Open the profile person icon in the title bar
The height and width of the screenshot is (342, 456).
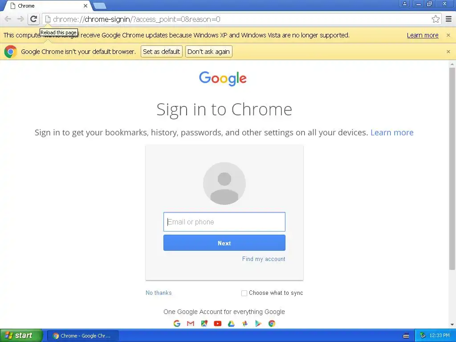404,4
